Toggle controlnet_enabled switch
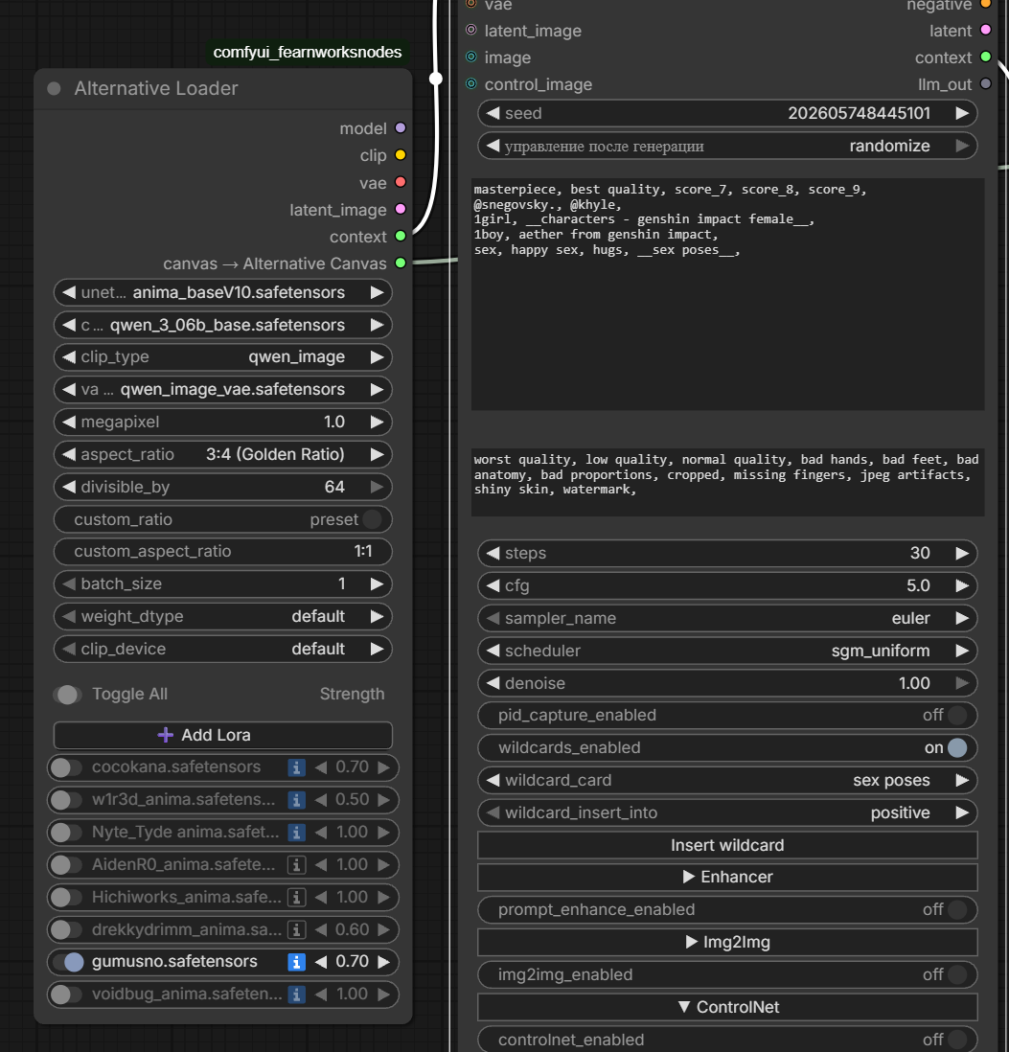 coord(957,1040)
